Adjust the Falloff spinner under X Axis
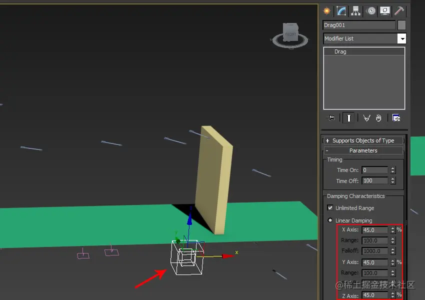The width and height of the screenshot is (425, 300). coord(392,251)
